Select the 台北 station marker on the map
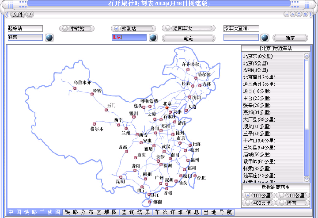Image resolution: width=318 pixels, height=218 pixels. click(195, 176)
